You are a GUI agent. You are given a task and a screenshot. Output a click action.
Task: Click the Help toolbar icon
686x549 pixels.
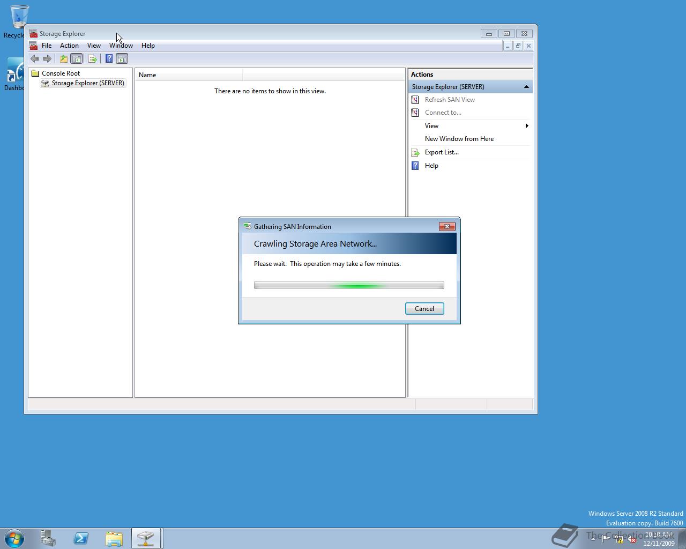pyautogui.click(x=109, y=58)
